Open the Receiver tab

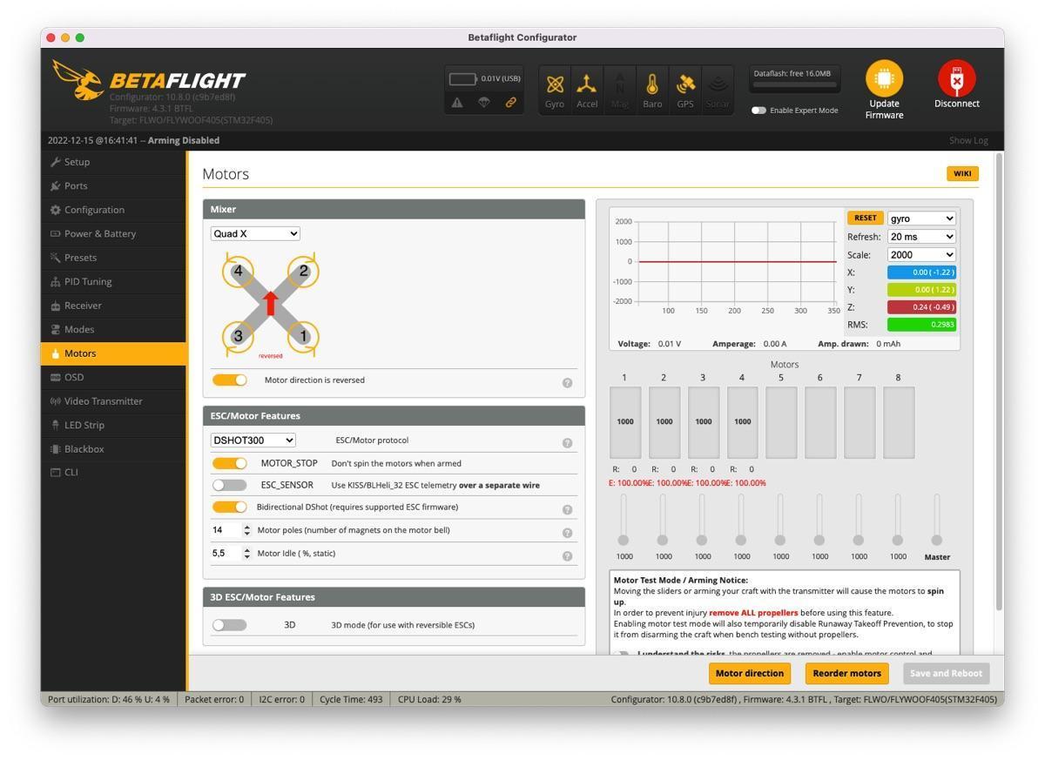(x=113, y=306)
